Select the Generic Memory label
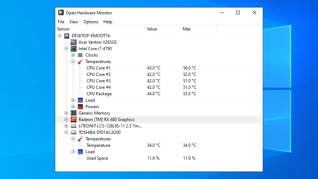The height and width of the screenshot is (179, 318). click(x=94, y=113)
